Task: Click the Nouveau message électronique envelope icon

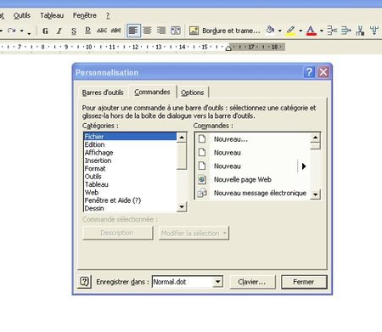Action: (202, 193)
